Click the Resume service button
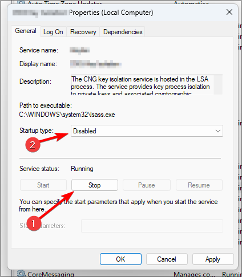This screenshot has width=242, height=277. tap(199, 185)
